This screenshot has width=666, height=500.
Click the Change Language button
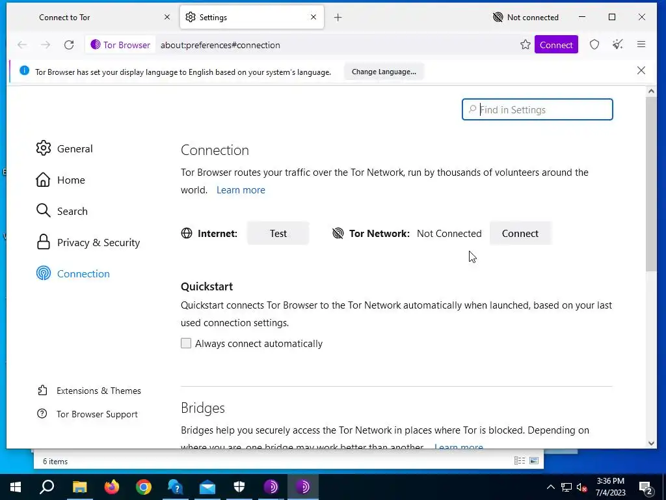pos(384,72)
